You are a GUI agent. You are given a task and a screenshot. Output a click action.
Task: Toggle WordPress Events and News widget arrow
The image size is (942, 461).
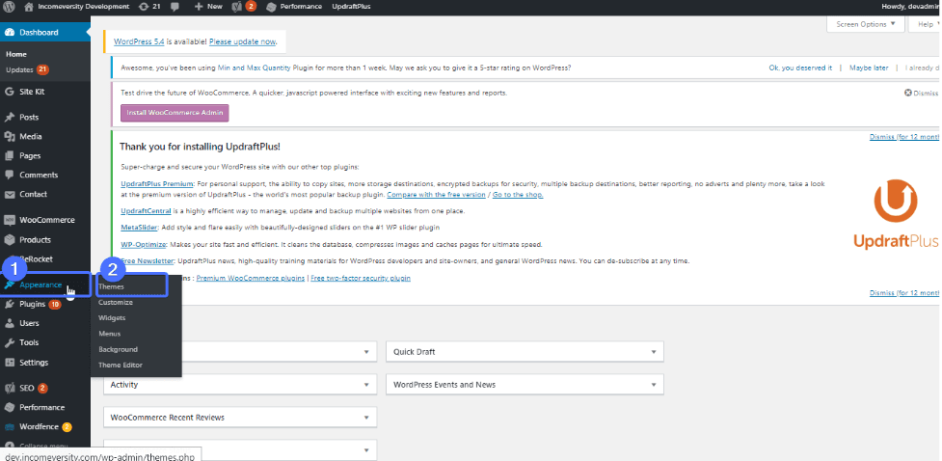(x=654, y=385)
